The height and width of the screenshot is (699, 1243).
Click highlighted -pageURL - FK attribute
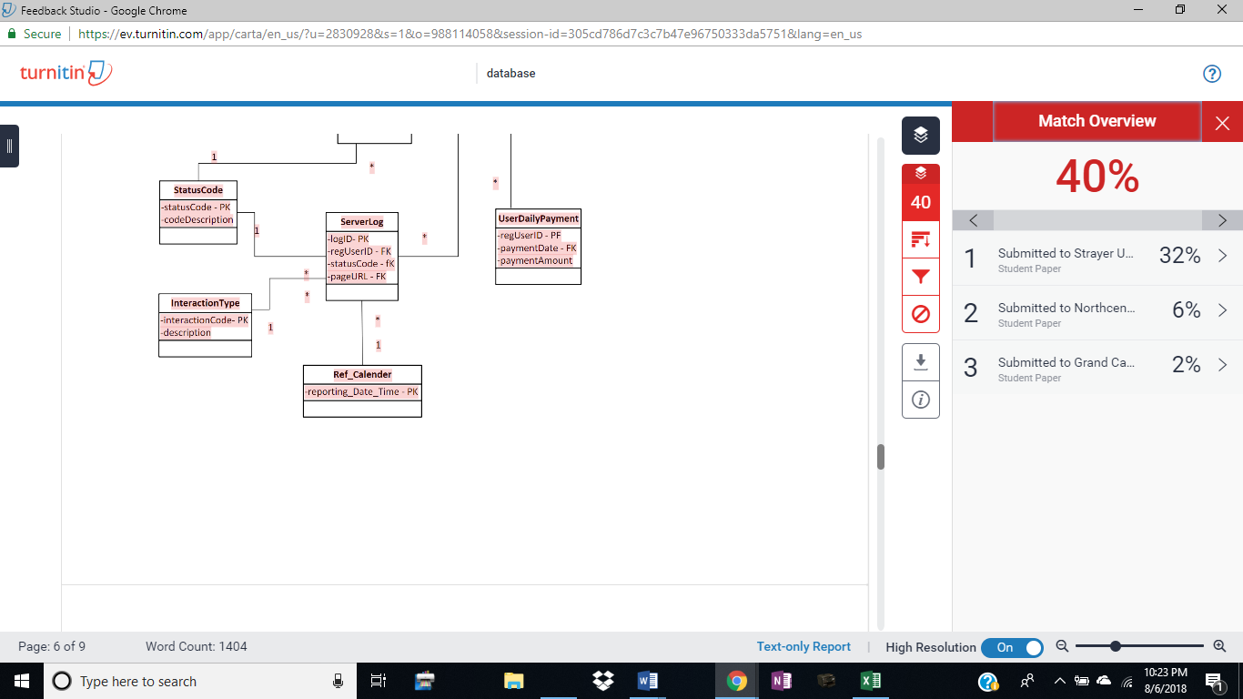357,277
